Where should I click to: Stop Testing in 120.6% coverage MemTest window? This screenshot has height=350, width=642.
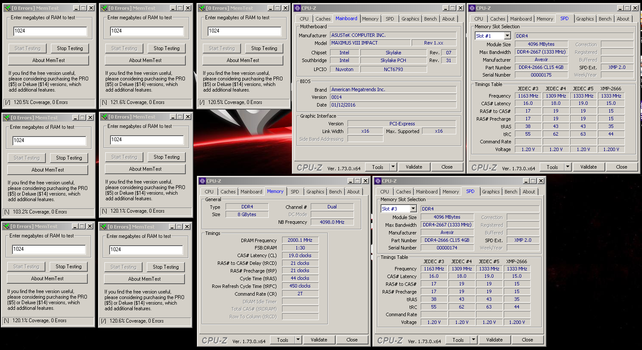pyautogui.click(x=166, y=267)
